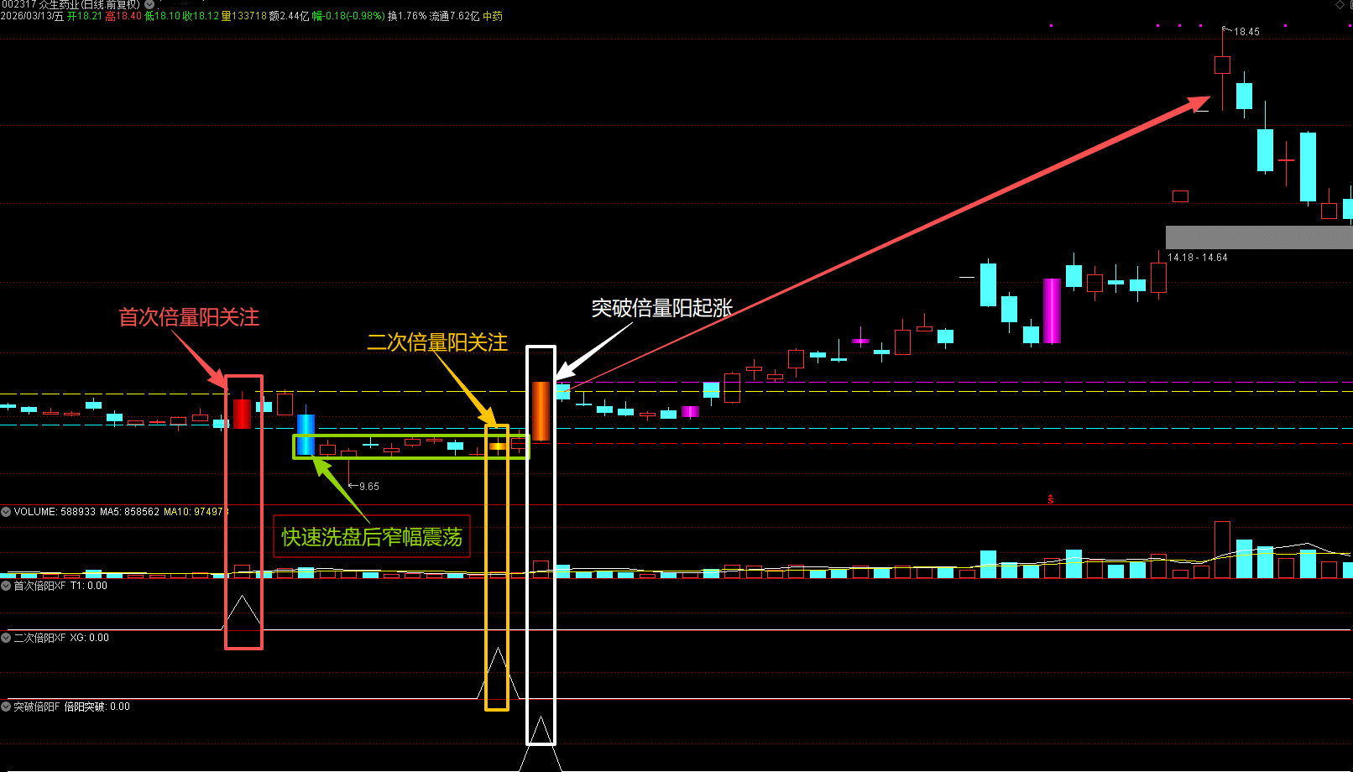Image resolution: width=1353 pixels, height=772 pixels.
Task: Expand the VOLUME indicator dropdown arrow
Action: click(6, 511)
